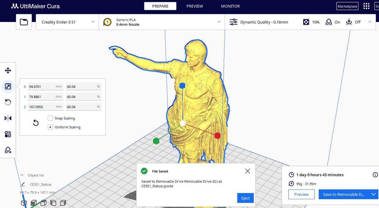Edit the Y scale percent field
This screenshot has height=208, width=379.
pos(84,97)
